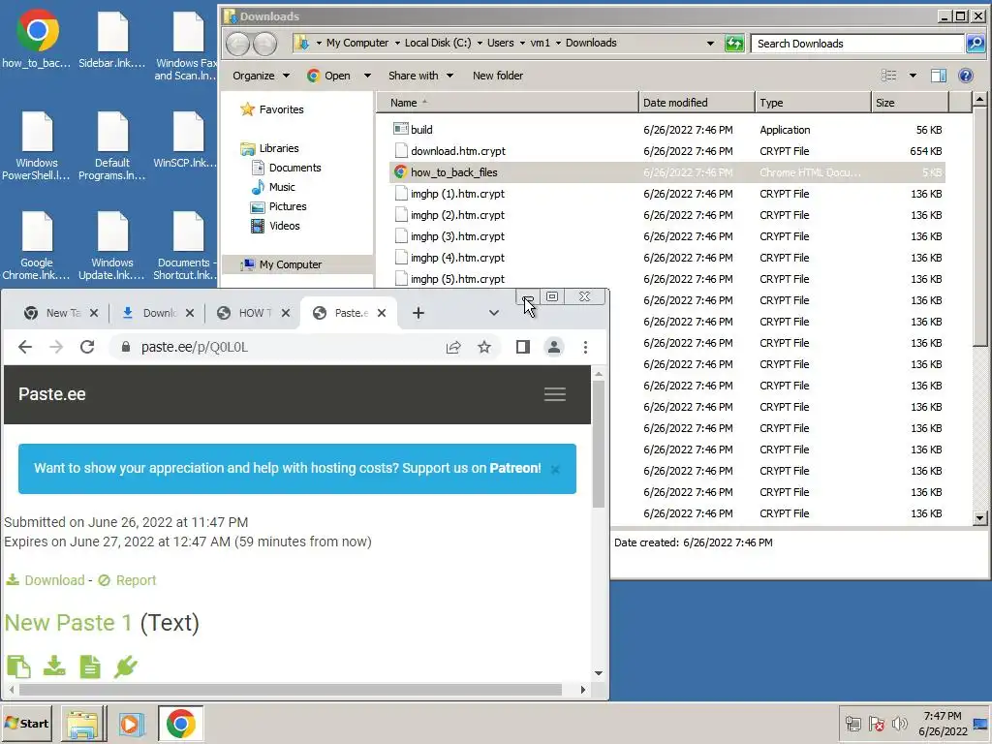The image size is (992, 744).
Task: Click Search Downloads field
Action: click(x=857, y=43)
